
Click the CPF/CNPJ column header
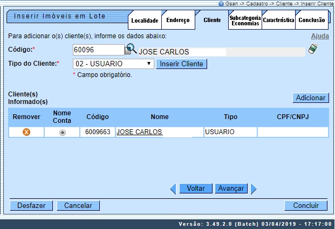(293, 117)
